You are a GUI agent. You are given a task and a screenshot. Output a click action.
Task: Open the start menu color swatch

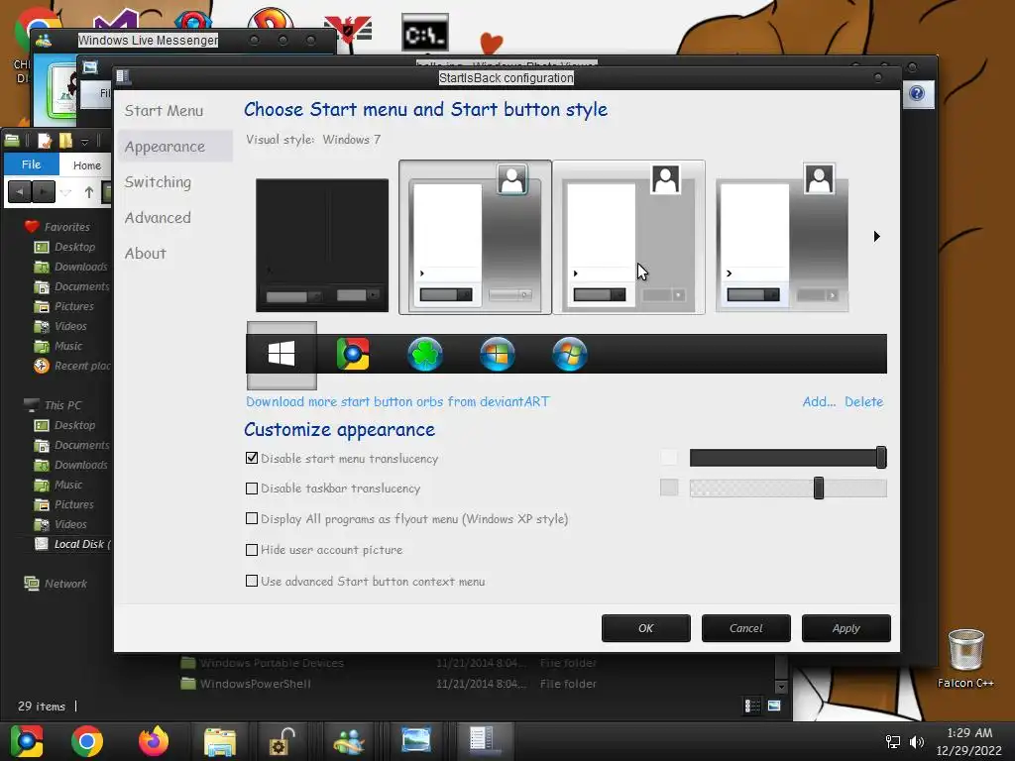(x=669, y=458)
